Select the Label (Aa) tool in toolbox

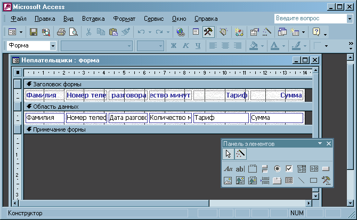(x=228, y=169)
